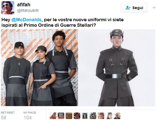This screenshot has width=157, height=121.
Task: Open eighth liker avatar in row
Action: pos(109,116)
